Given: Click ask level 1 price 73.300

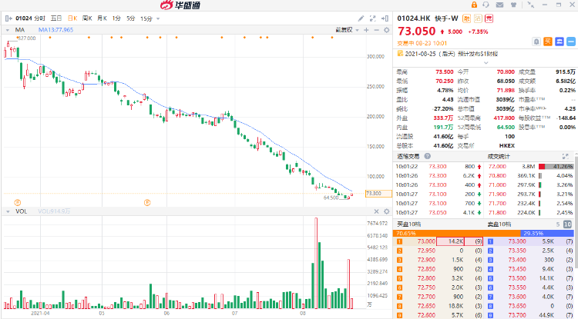Looking at the screenshot, I should click(x=517, y=241).
